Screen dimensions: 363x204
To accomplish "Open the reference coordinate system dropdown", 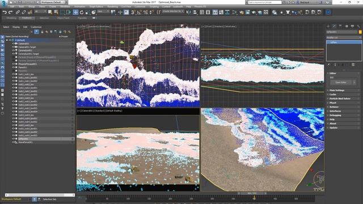I will click(103, 11).
